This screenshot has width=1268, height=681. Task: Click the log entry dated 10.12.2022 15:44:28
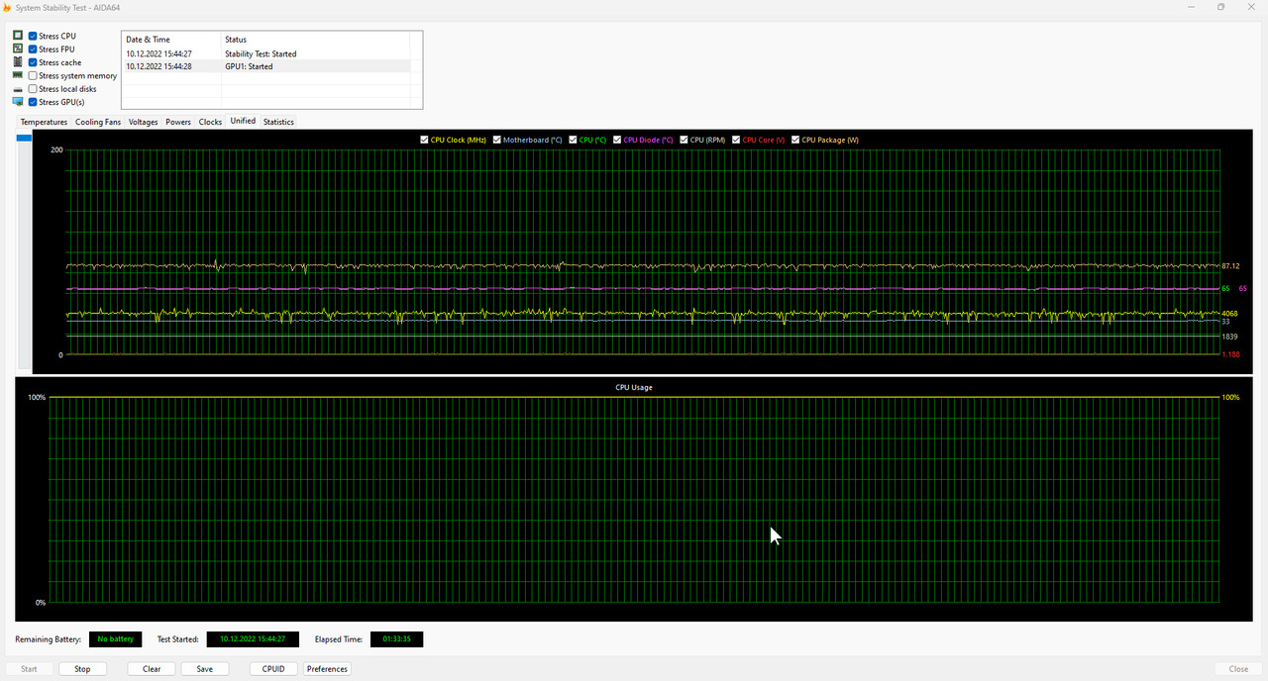point(158,66)
